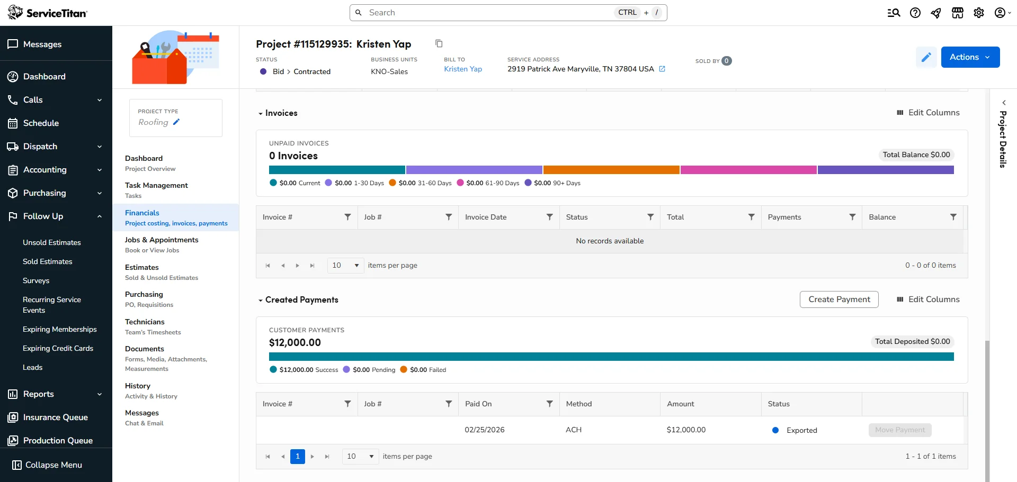
Task: Open the Actions dropdown
Action: pos(970,57)
